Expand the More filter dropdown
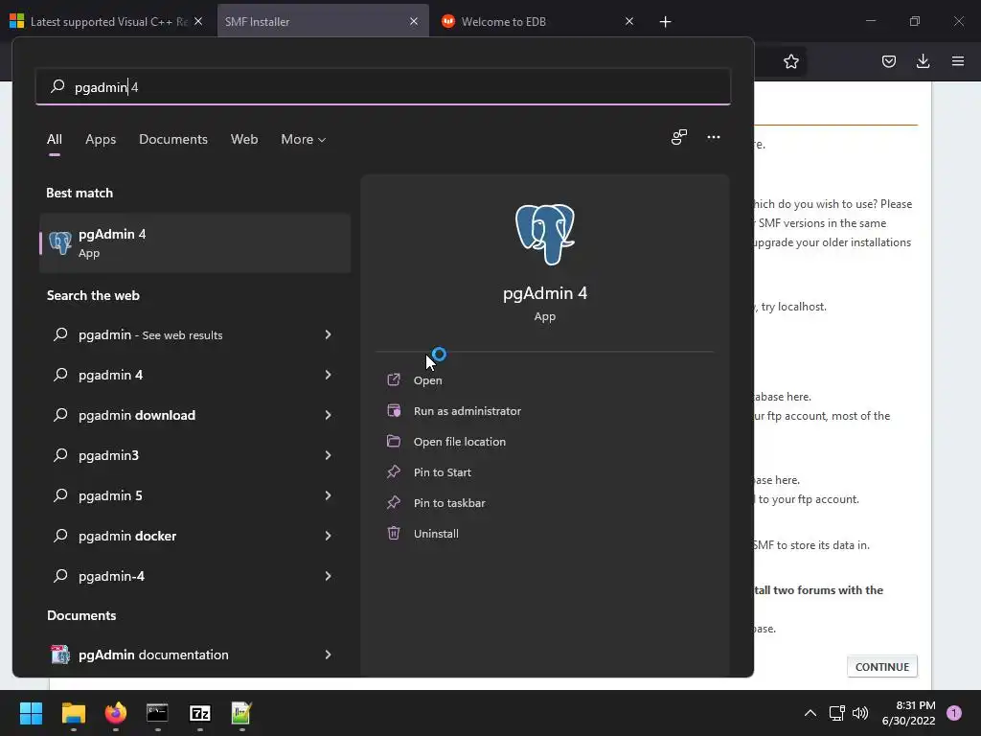This screenshot has width=981, height=736. click(304, 139)
